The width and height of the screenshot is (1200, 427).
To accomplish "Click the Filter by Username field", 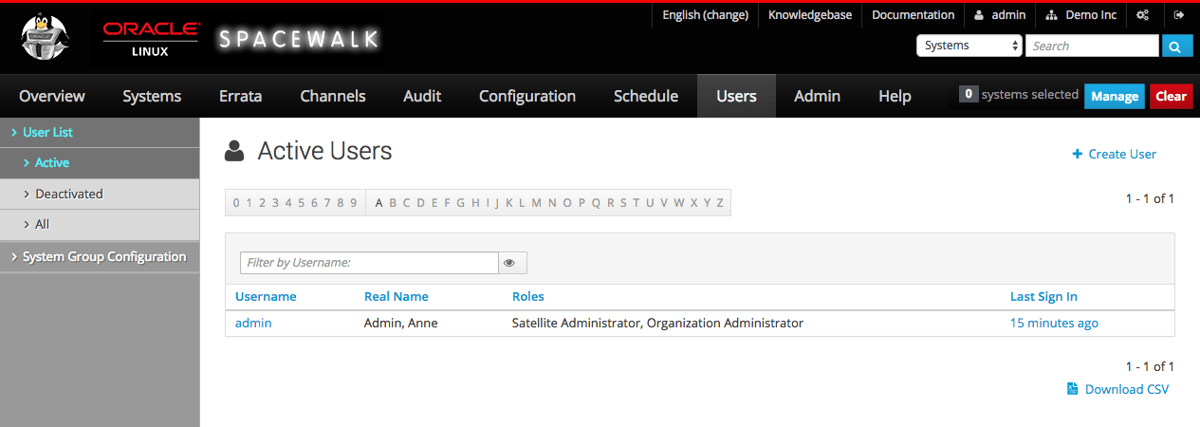I will pyautogui.click(x=369, y=263).
